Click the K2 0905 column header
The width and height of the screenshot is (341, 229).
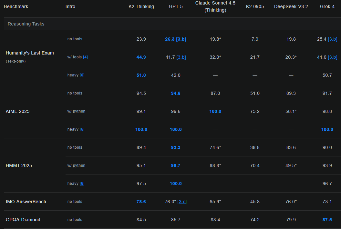(255, 6)
